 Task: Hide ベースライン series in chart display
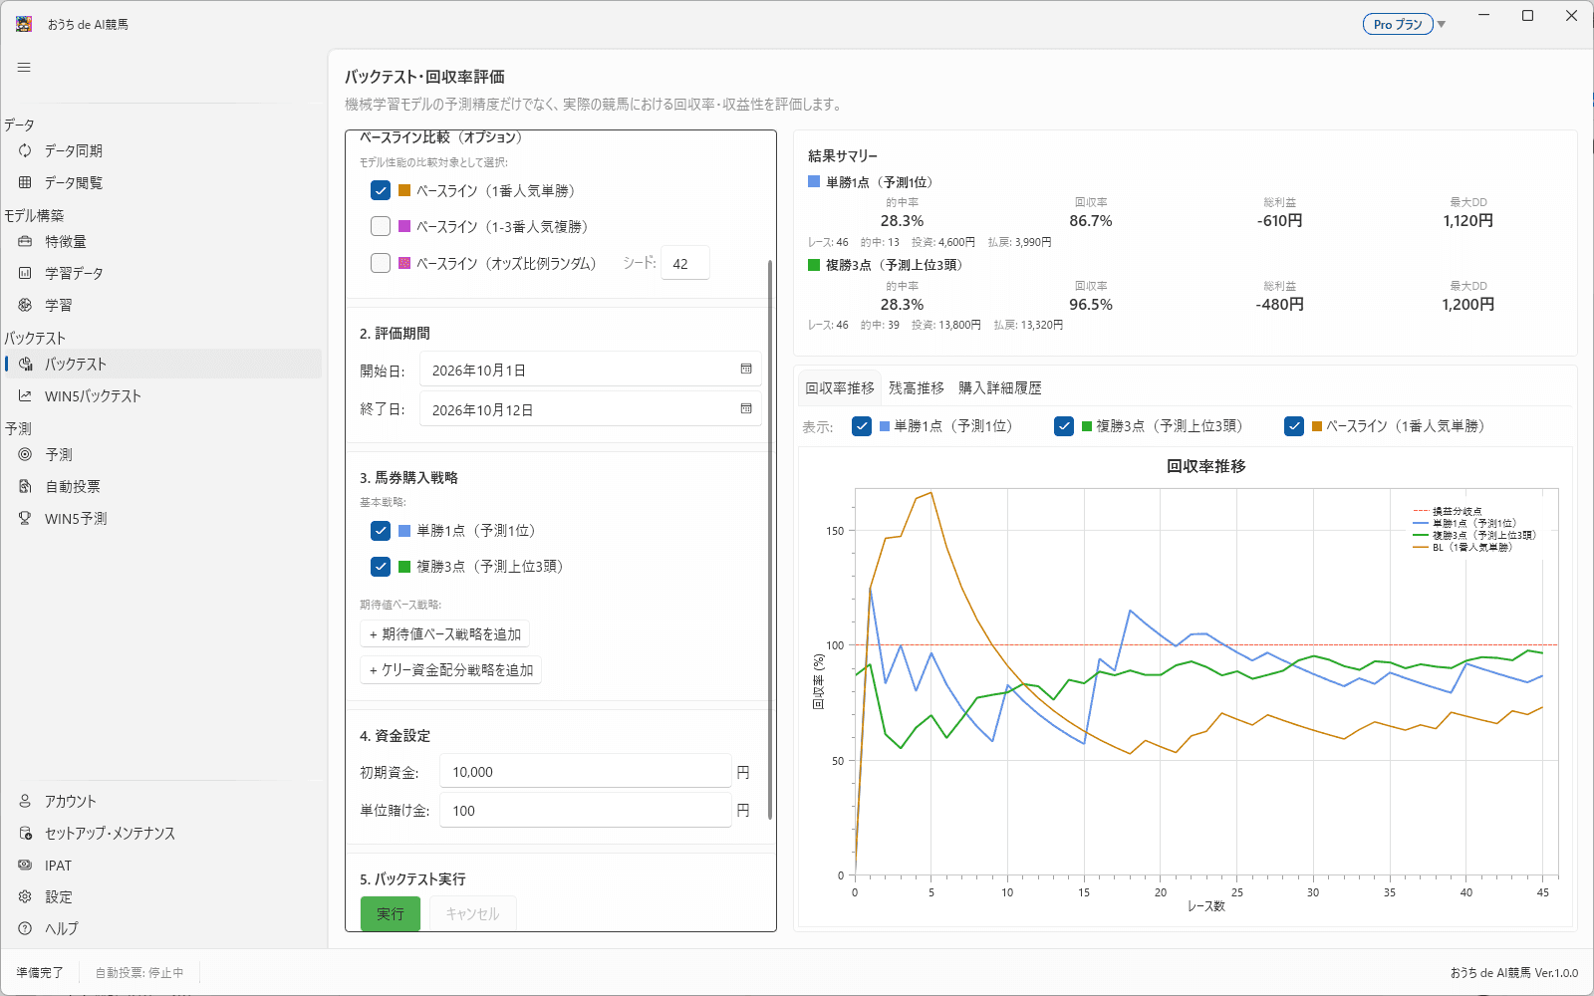coord(1294,426)
